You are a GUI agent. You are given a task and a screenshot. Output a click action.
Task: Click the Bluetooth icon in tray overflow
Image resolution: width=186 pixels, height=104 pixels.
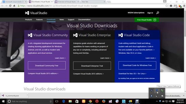click(151, 96)
